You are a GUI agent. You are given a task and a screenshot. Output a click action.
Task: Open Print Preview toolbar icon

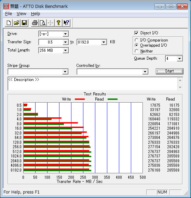point(43,23)
